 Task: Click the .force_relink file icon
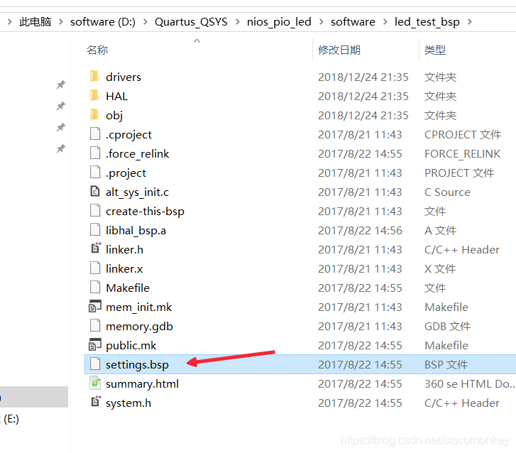(x=95, y=153)
